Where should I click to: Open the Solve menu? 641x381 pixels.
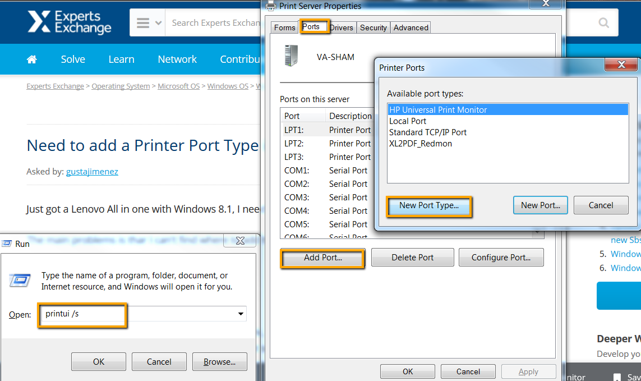[x=73, y=59]
